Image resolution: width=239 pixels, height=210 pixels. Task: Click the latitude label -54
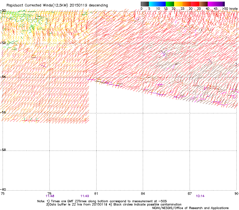(3, 77)
